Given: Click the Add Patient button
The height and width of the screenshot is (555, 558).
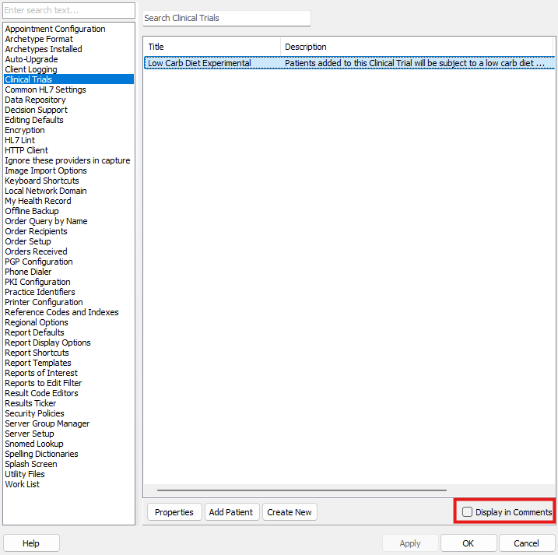Looking at the screenshot, I should coord(230,512).
